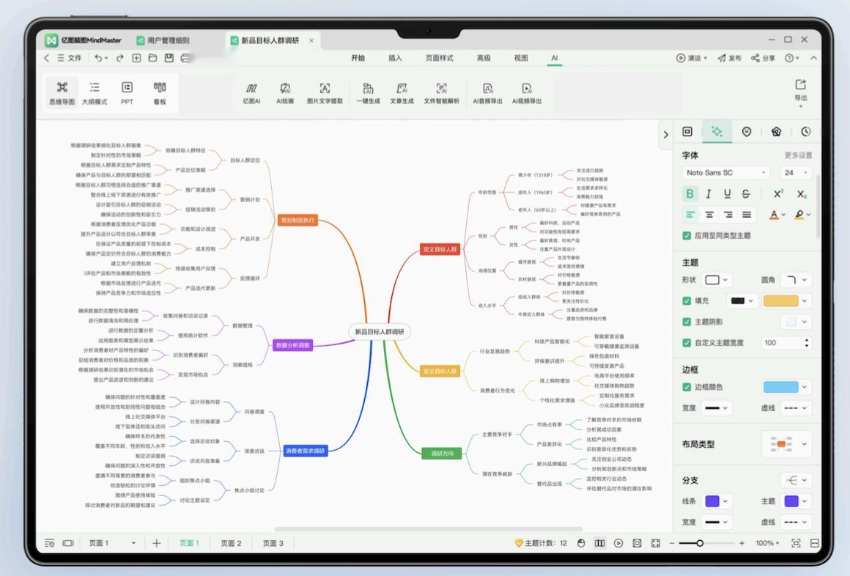Click 更多设置 more settings link
850x576 pixels.
[798, 155]
